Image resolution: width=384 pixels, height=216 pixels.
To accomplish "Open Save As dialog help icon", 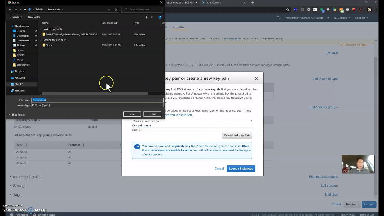I will tap(160, 17).
